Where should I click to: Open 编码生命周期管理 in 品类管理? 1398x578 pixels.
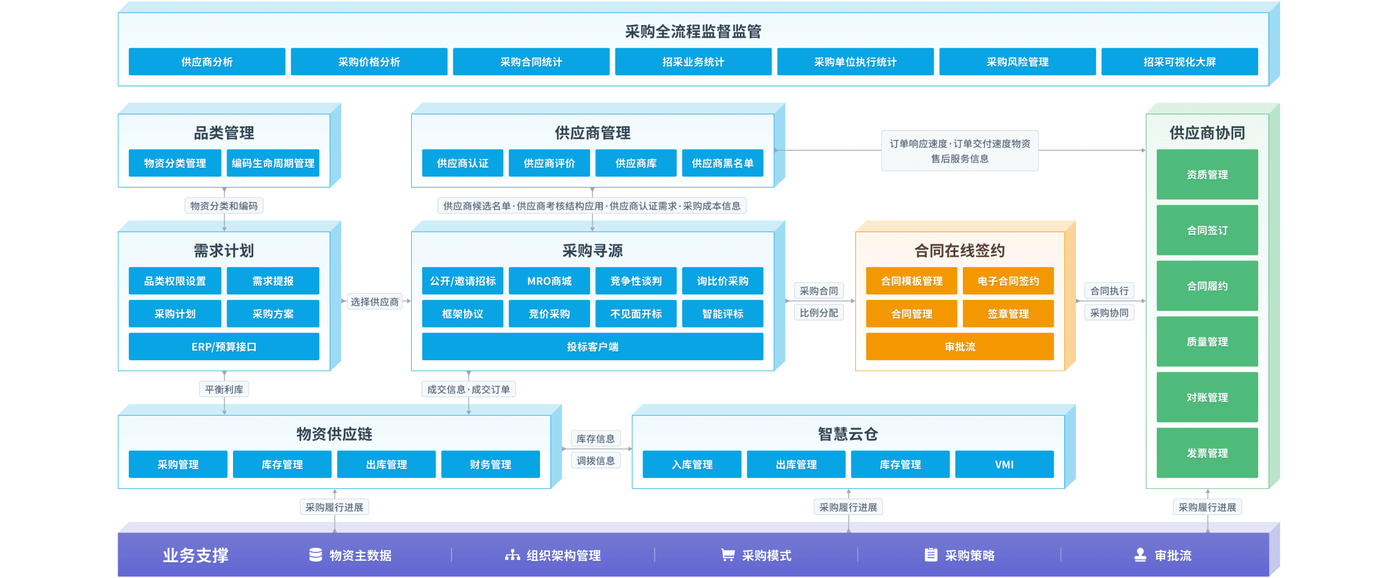[x=273, y=163]
